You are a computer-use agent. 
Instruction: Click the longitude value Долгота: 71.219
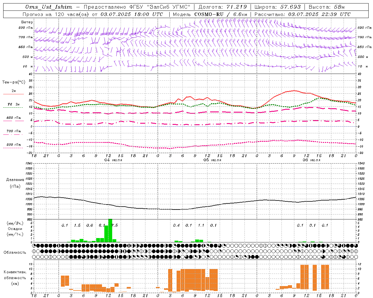[x=223, y=7]
